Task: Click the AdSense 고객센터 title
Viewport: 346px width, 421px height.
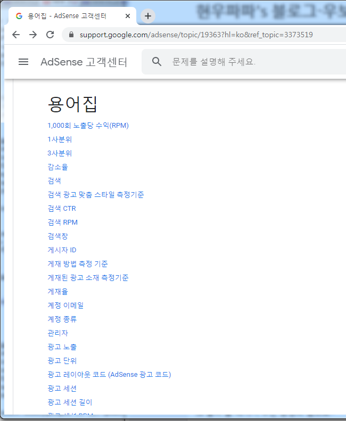Action: (x=84, y=62)
